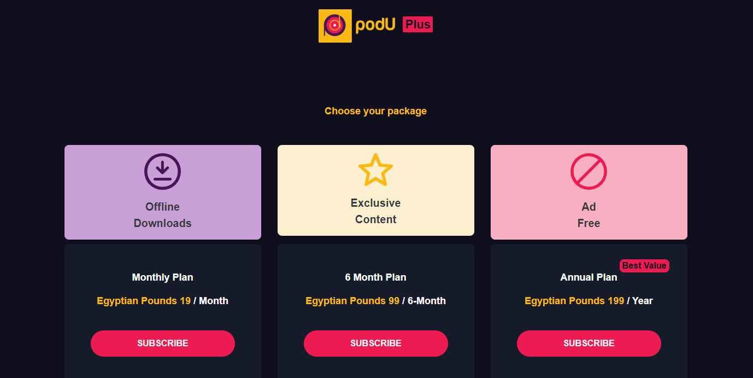The width and height of the screenshot is (753, 378).
Task: Click the Offline Downloads arrow icon
Action: (x=162, y=172)
